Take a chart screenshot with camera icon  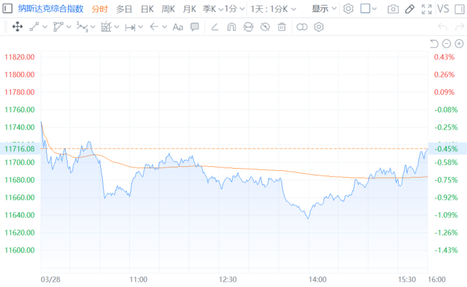click(x=393, y=9)
